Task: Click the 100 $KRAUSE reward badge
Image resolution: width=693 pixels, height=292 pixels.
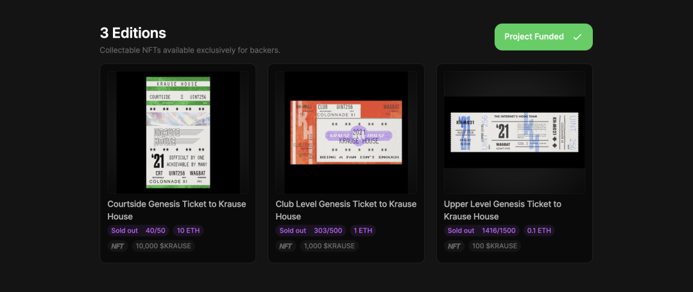Action: (x=495, y=246)
